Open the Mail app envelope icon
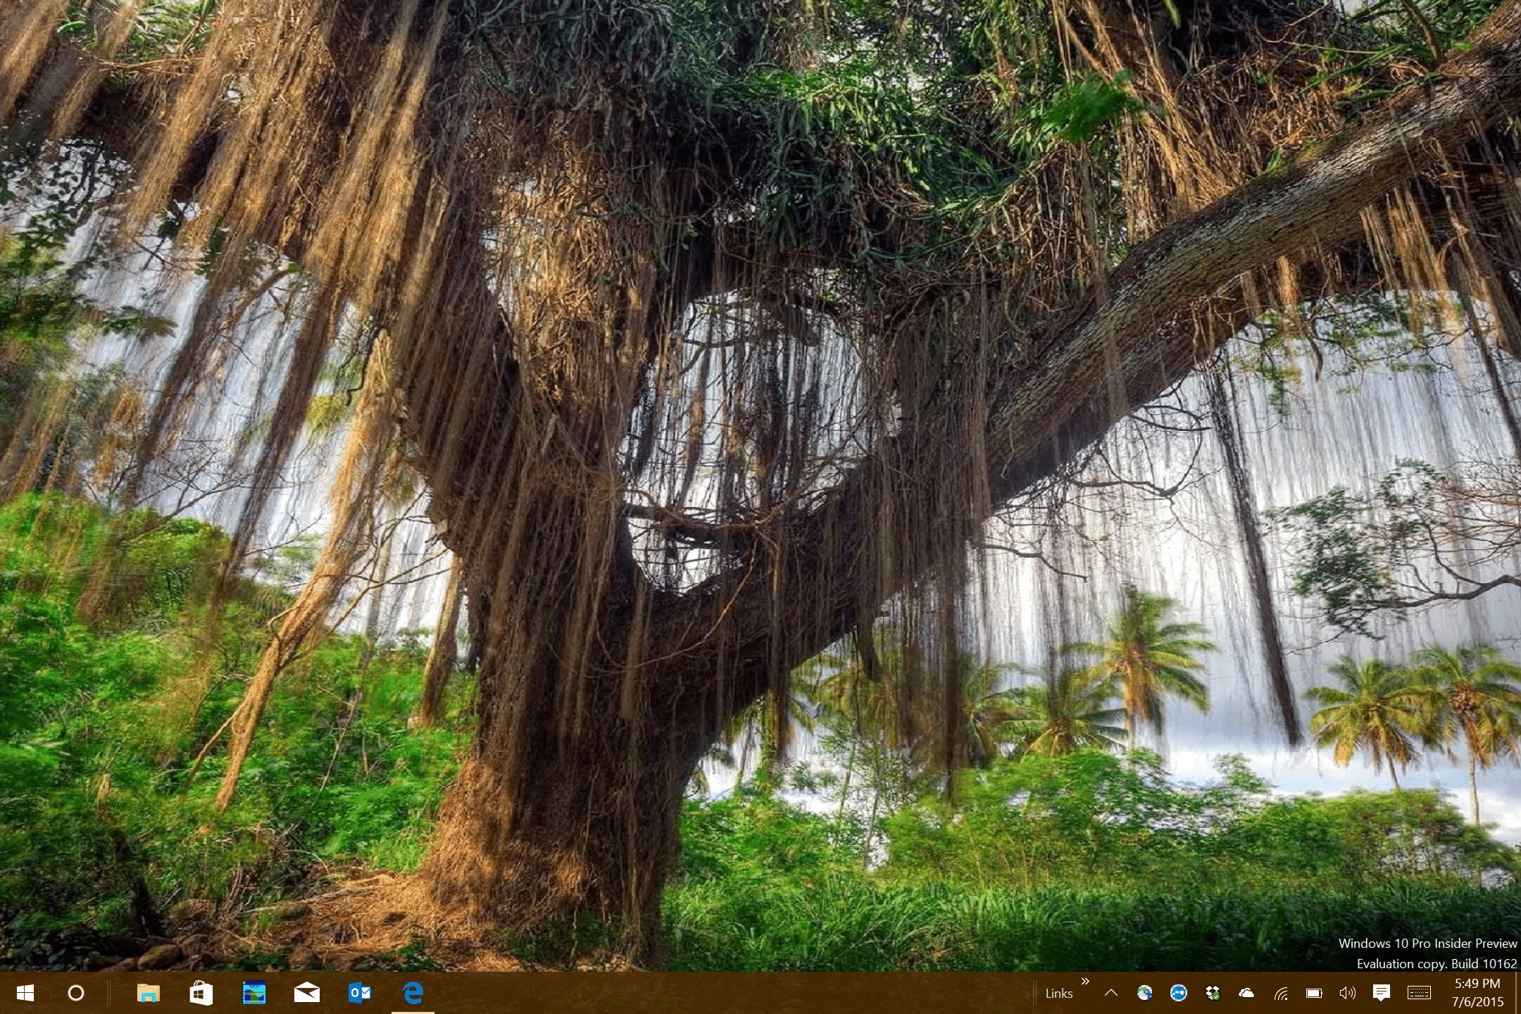The image size is (1521, 1014). click(x=307, y=993)
